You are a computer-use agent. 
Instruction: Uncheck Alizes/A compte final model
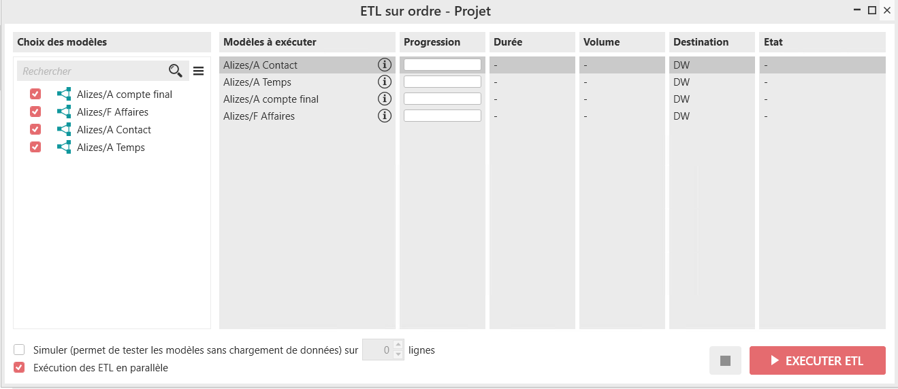pos(35,94)
